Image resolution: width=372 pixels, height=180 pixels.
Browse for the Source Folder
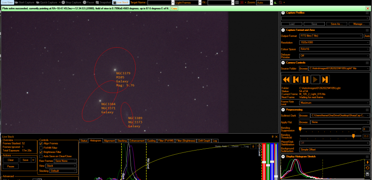point(303,69)
